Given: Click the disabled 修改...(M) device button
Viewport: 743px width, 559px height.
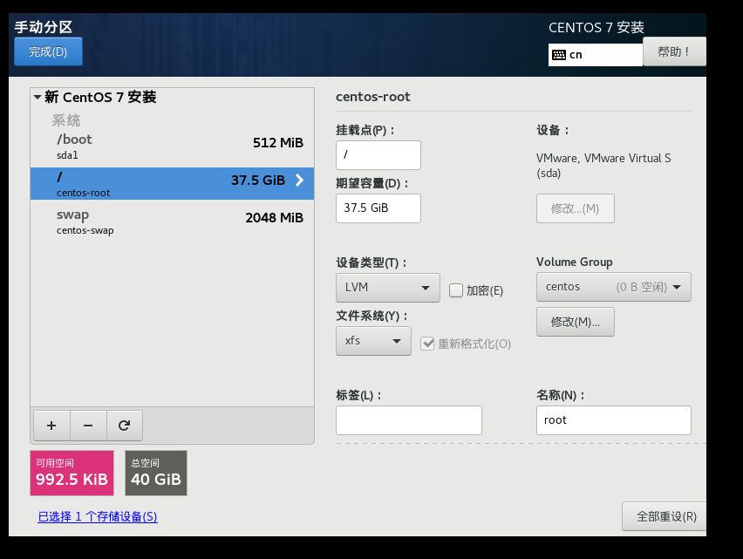Looking at the screenshot, I should 576,208.
